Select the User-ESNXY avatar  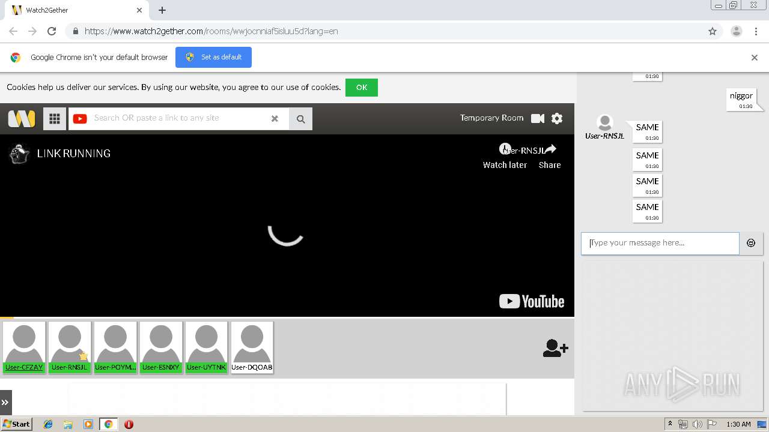(161, 347)
